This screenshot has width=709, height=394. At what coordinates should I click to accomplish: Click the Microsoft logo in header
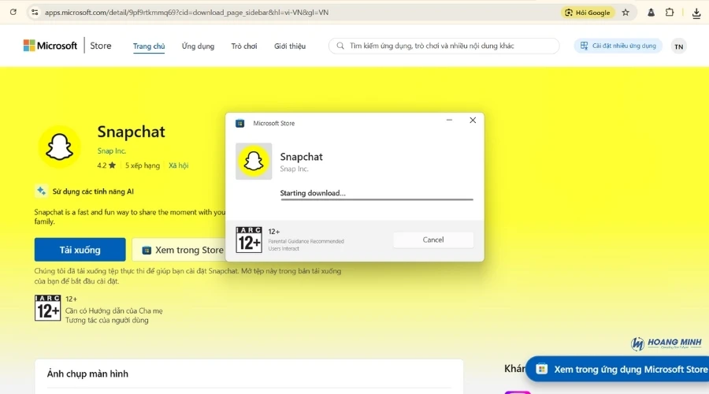(x=50, y=46)
